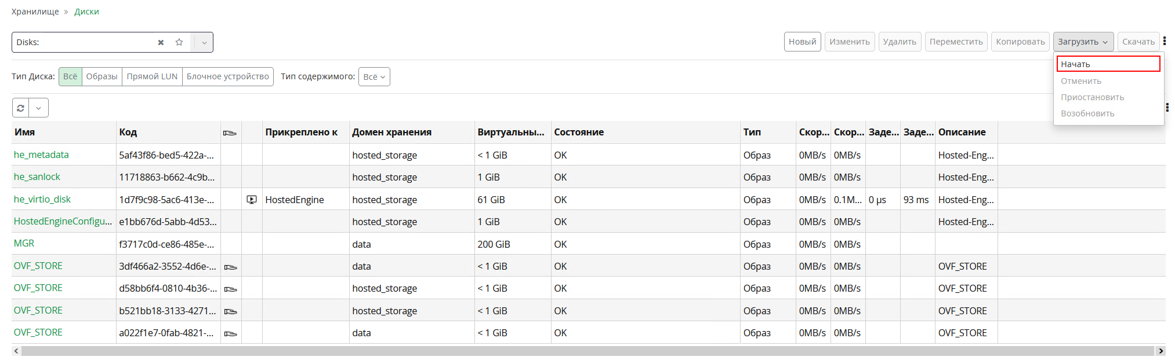Select the HostedEngine attached-to cell

pyautogui.click(x=306, y=200)
